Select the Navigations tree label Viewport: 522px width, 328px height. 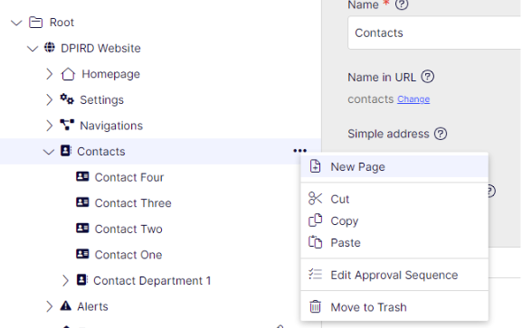(111, 126)
